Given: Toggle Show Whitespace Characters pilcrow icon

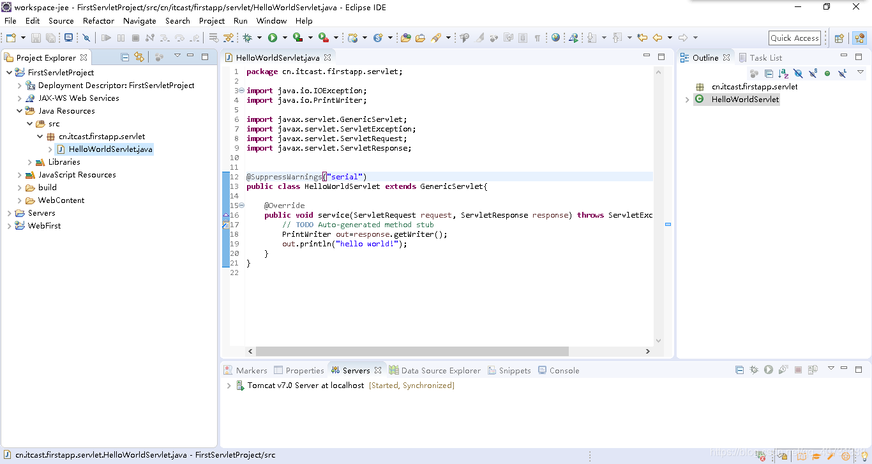Looking at the screenshot, I should (x=537, y=38).
